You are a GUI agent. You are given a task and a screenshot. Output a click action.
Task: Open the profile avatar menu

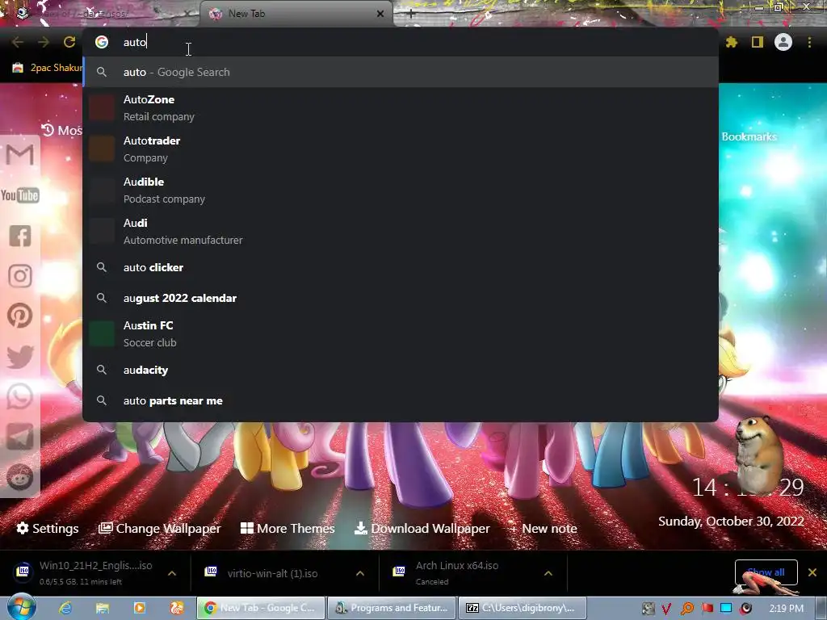(783, 42)
